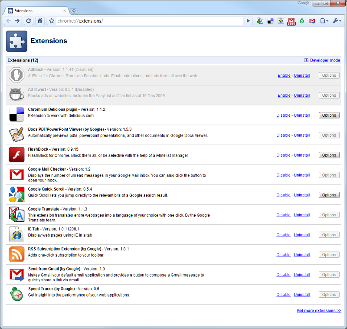This screenshot has width=347, height=329.
Task: Open Google Mail Checker with 3986 badge
Action: tap(291, 21)
